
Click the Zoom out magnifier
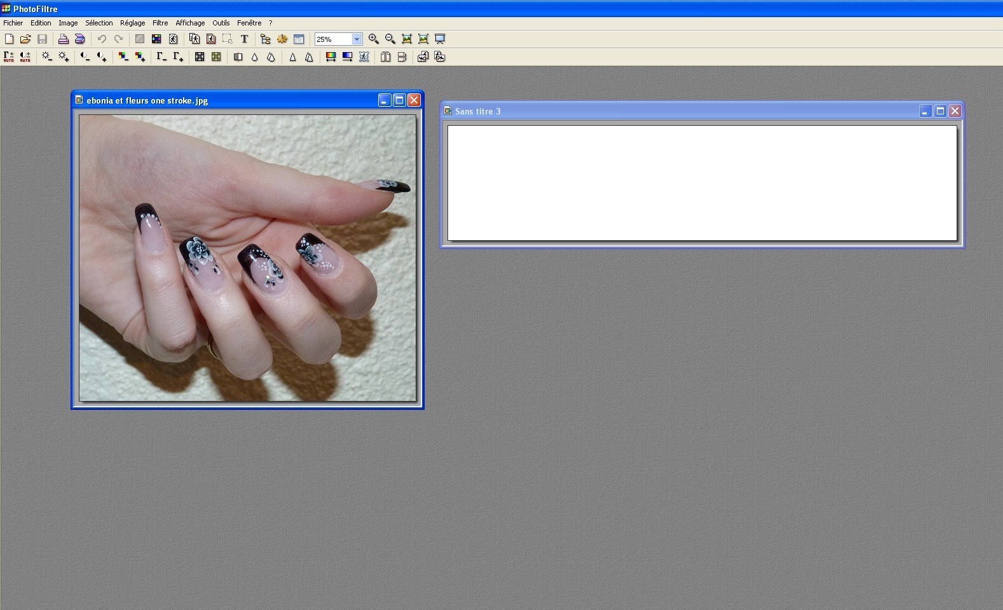click(x=390, y=39)
